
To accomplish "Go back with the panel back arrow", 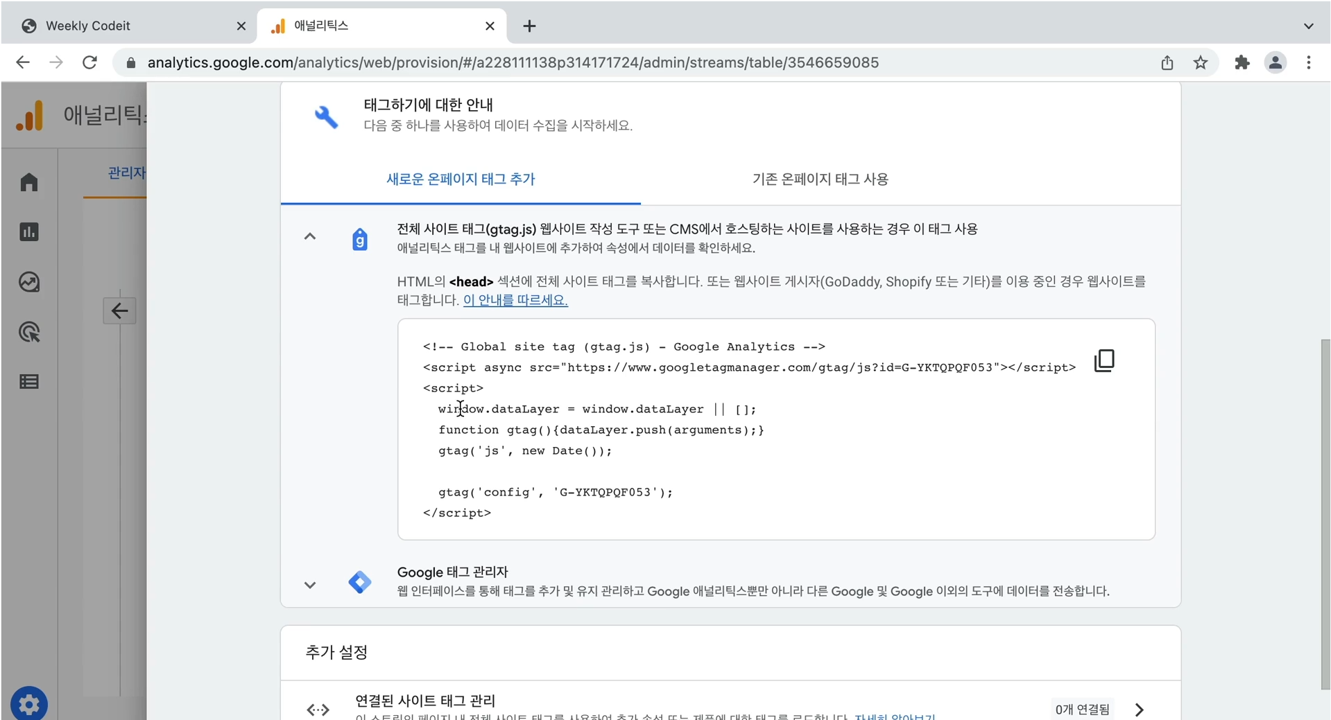I will (119, 310).
